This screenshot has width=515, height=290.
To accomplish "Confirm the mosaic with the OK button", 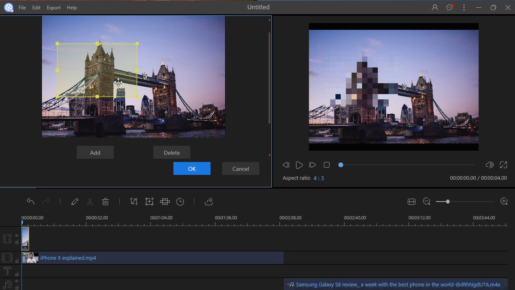I will pos(192,169).
